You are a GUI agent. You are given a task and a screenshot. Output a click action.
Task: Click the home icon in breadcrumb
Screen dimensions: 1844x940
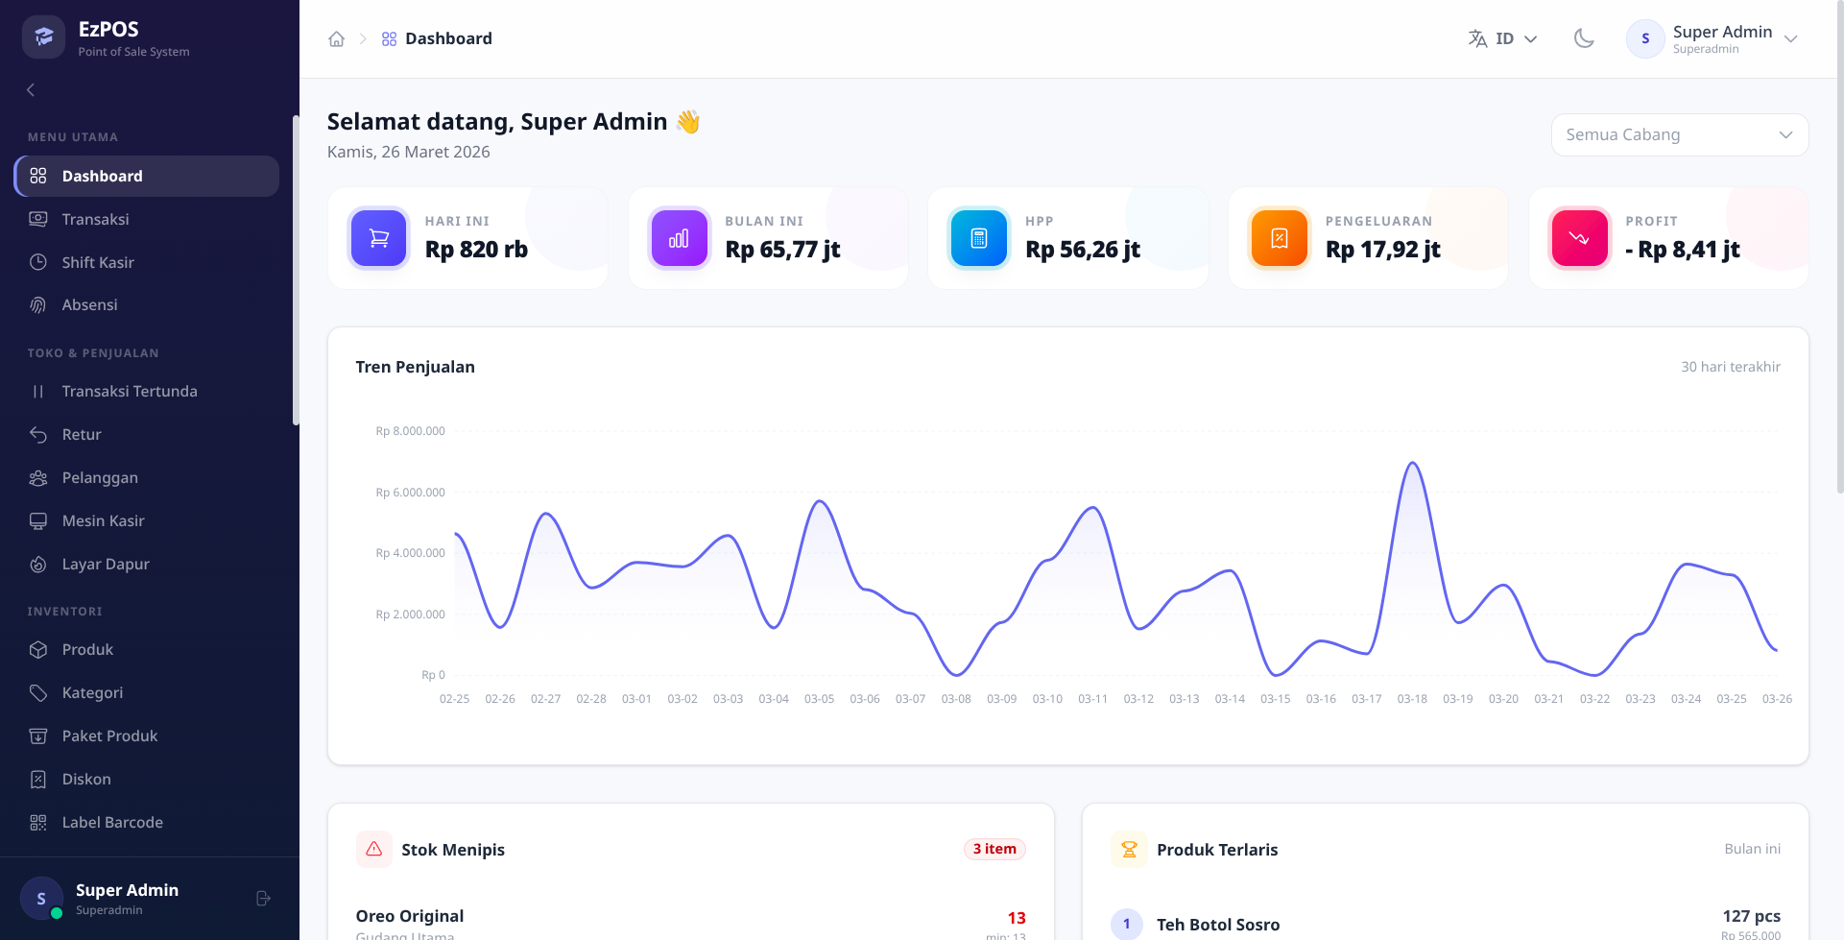(x=336, y=39)
